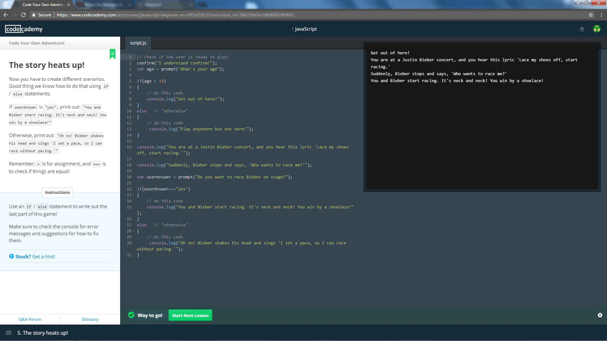Select the script.js tab
Viewport: 607px width, 341px height.
[x=138, y=43]
